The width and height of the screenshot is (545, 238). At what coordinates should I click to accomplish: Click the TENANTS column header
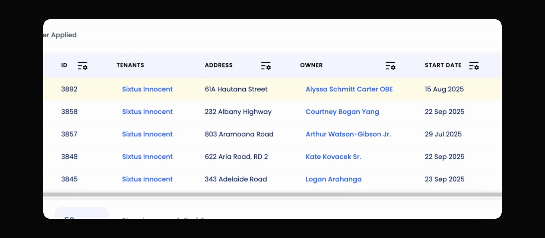tap(130, 65)
